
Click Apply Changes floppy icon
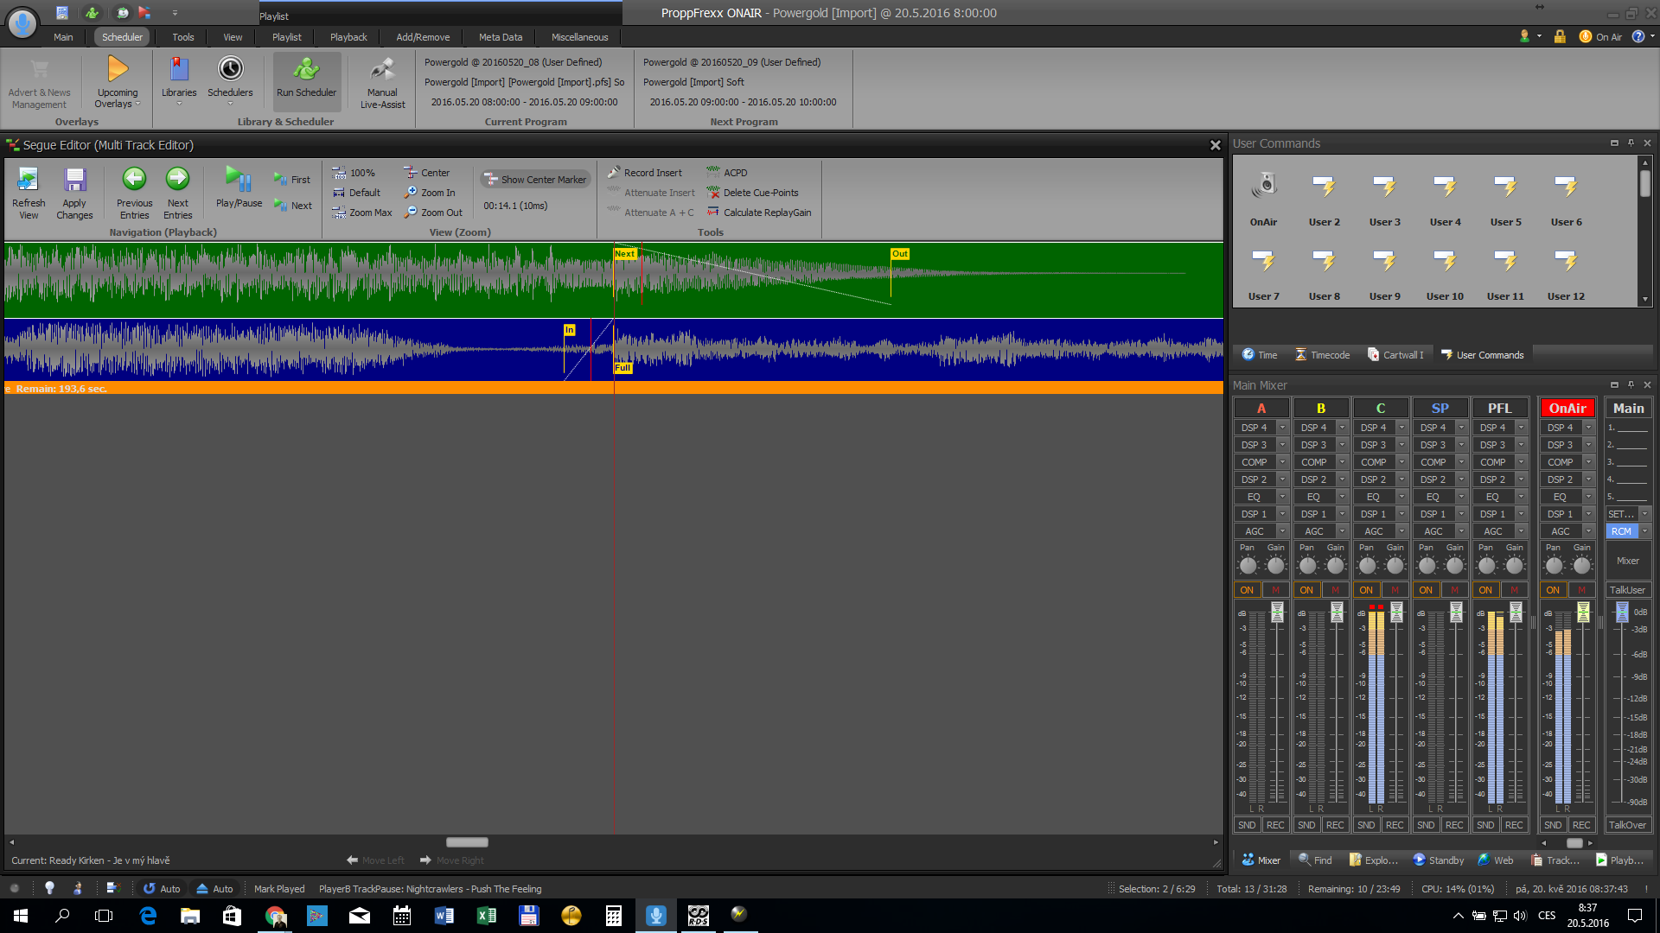point(74,180)
